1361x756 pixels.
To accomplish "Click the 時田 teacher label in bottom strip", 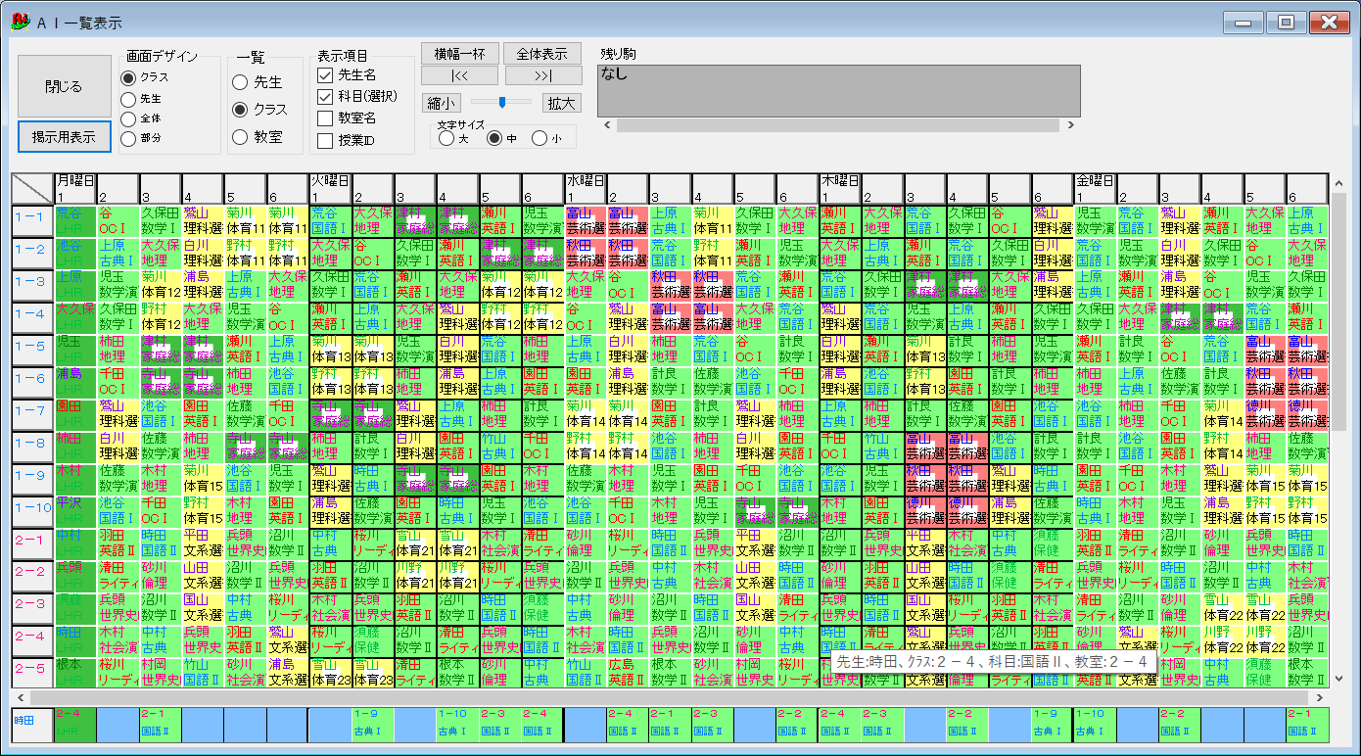I will pyautogui.click(x=32, y=724).
